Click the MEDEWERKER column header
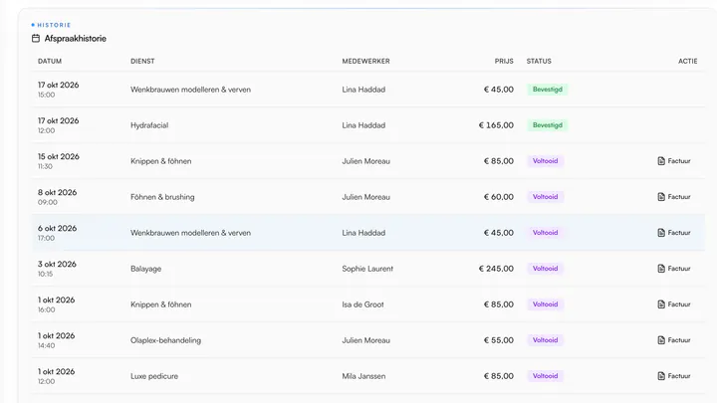 click(x=365, y=62)
